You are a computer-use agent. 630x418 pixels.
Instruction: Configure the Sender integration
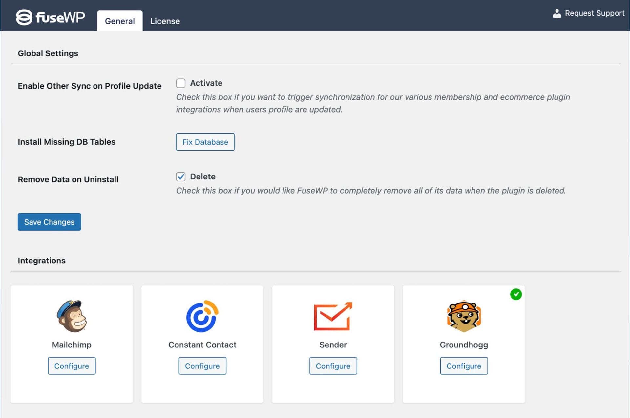[333, 366]
